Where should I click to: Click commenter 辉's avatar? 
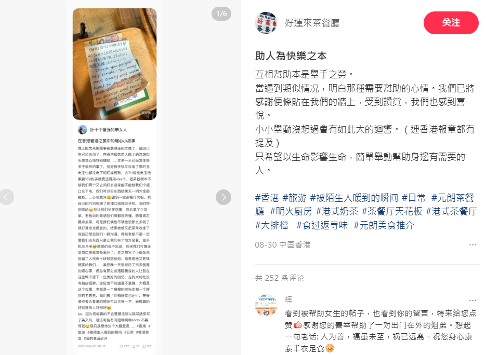tap(266, 306)
